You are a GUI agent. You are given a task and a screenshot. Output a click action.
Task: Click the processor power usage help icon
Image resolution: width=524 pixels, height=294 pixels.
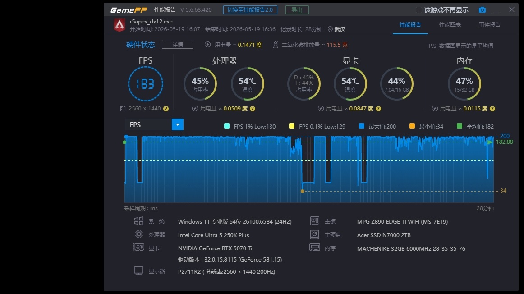[x=253, y=109]
